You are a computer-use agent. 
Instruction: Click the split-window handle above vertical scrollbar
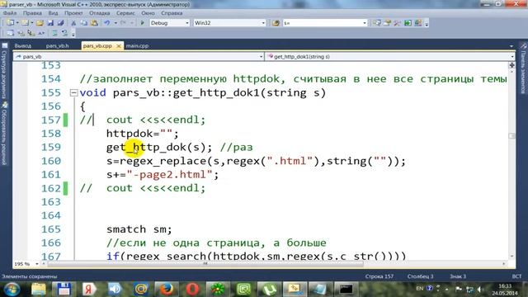pos(511,65)
